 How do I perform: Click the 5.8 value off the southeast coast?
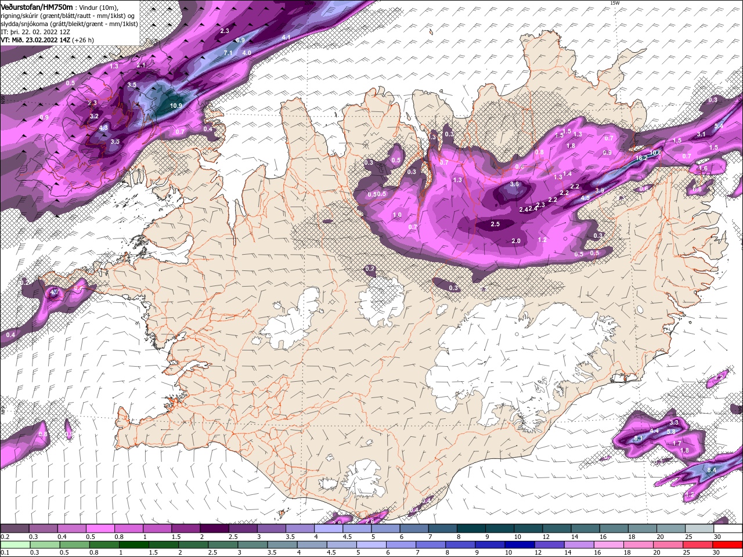coord(671,432)
